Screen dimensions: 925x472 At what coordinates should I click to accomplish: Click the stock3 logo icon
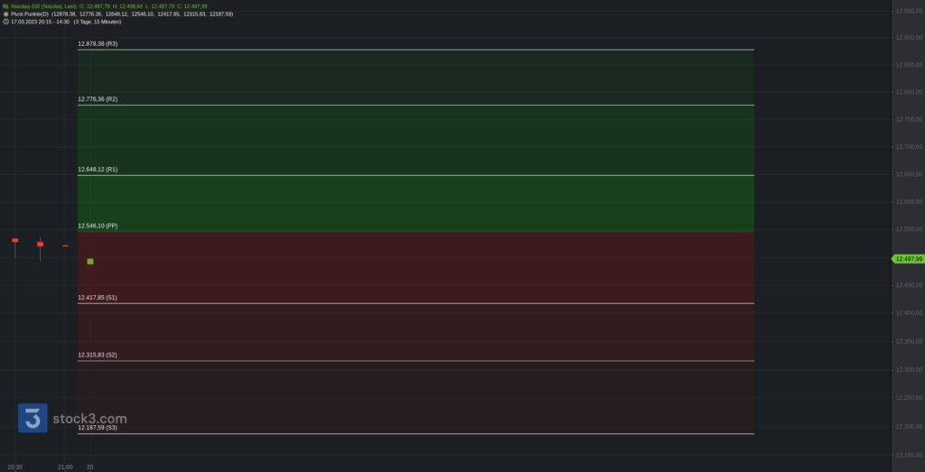pyautogui.click(x=33, y=418)
